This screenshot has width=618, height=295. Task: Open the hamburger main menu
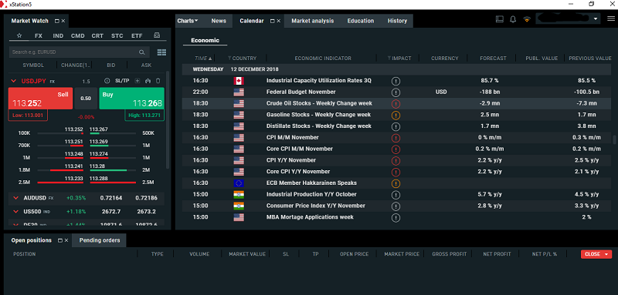pos(611,18)
